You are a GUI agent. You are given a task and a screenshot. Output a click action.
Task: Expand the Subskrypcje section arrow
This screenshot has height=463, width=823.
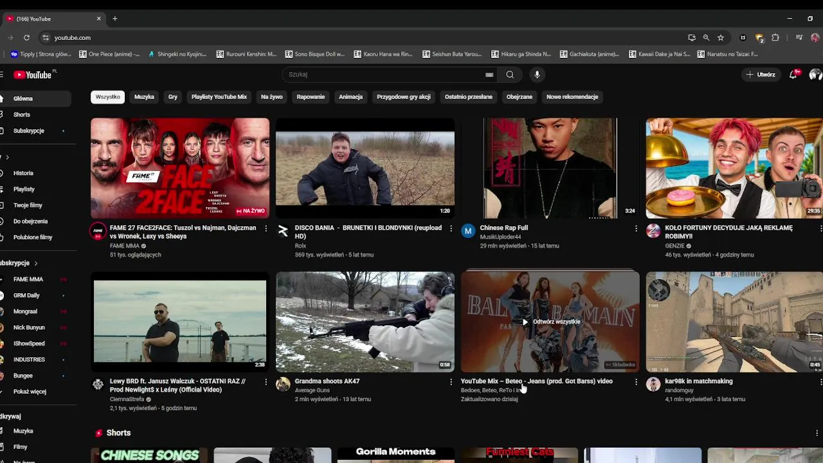36,263
